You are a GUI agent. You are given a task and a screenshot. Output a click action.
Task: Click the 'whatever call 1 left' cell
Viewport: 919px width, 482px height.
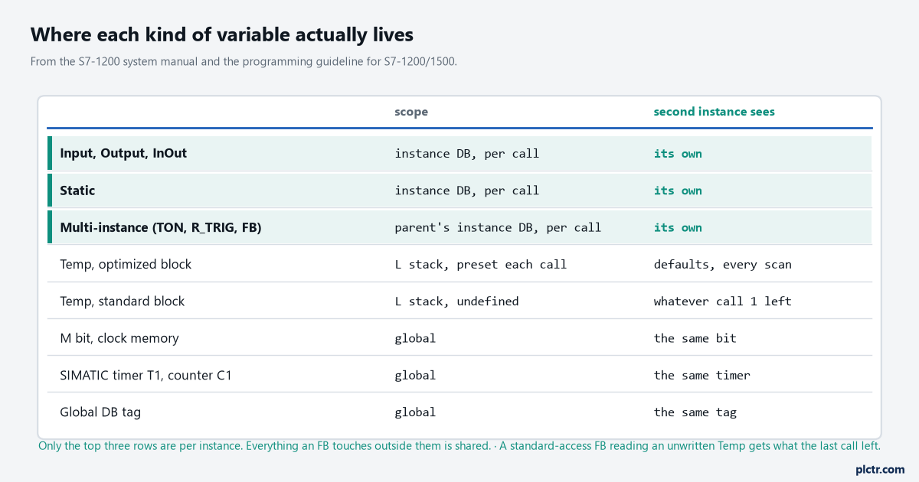coord(722,301)
